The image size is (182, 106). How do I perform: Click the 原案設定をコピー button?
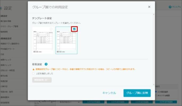(x=42, y=80)
